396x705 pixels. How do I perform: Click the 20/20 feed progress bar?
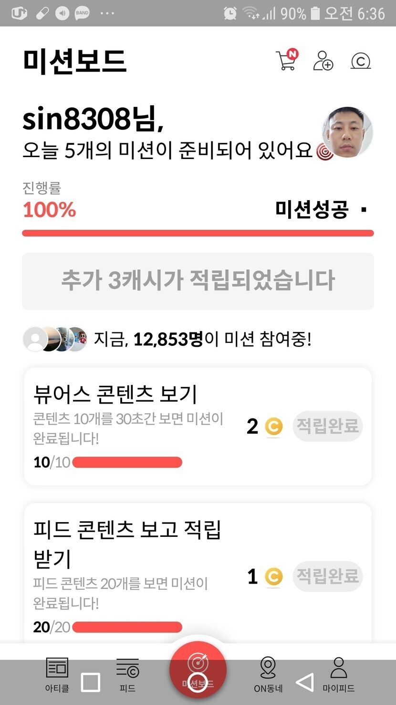(127, 627)
